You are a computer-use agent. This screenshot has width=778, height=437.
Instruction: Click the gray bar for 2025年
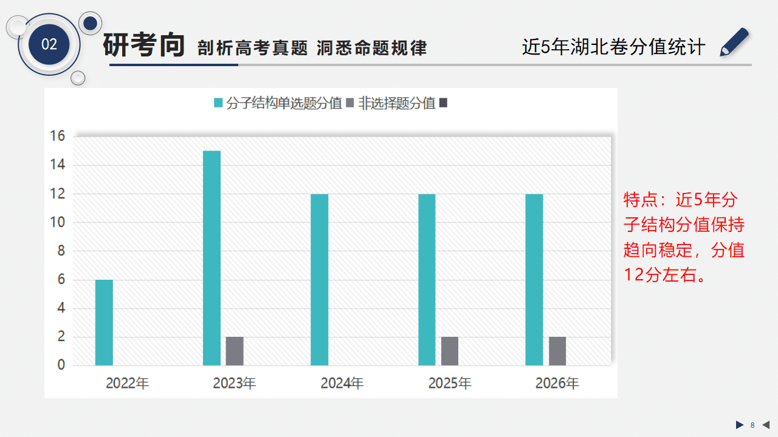coord(450,351)
